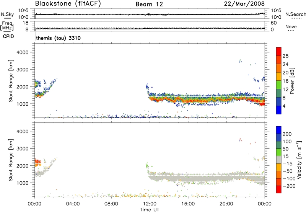Viewport: 306px width, 212px height.
Task: Pick the blue bottom segment of Power colorbar
Action: pyautogui.click(x=279, y=110)
